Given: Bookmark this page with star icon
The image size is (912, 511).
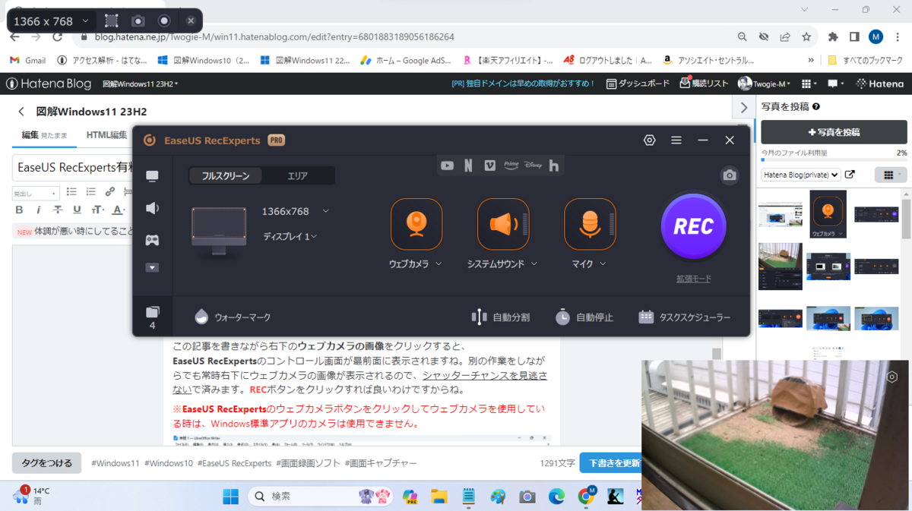Looking at the screenshot, I should [806, 36].
